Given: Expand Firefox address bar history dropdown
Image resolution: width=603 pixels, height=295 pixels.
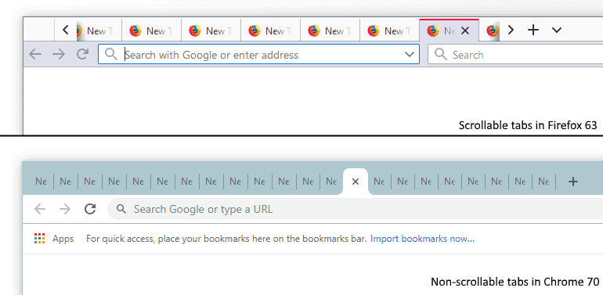Looking at the screenshot, I should click(409, 55).
